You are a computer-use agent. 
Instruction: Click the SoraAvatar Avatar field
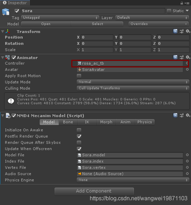(130, 69)
